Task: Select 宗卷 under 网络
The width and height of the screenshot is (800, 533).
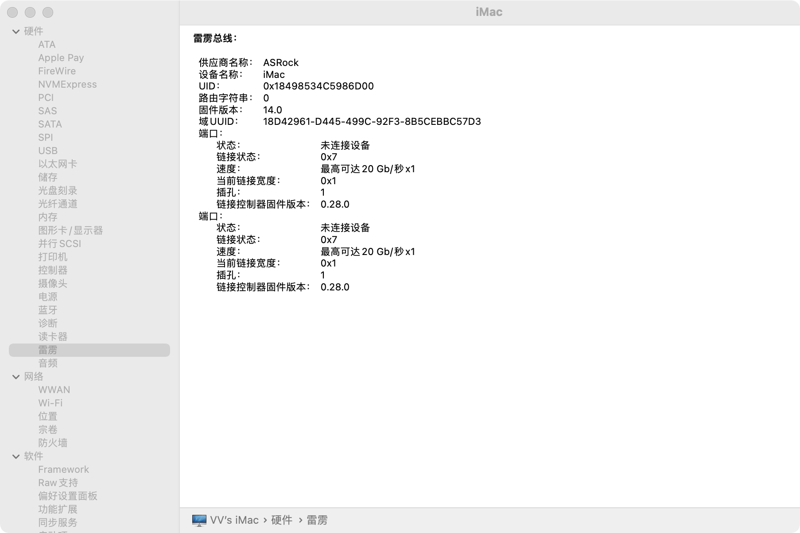Action: pyautogui.click(x=48, y=430)
